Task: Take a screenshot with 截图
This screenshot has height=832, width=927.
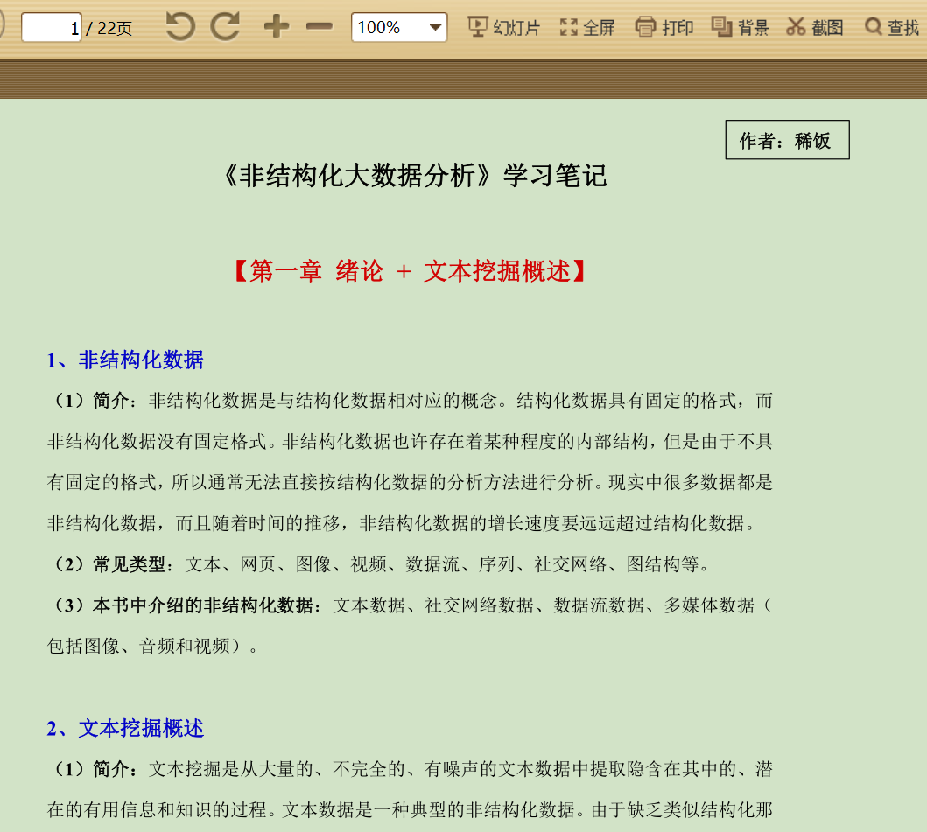Action: point(815,27)
